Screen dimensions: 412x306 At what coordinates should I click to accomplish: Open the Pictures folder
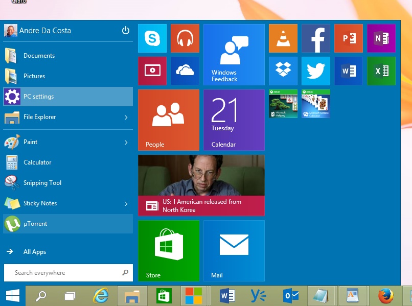pyautogui.click(x=68, y=76)
